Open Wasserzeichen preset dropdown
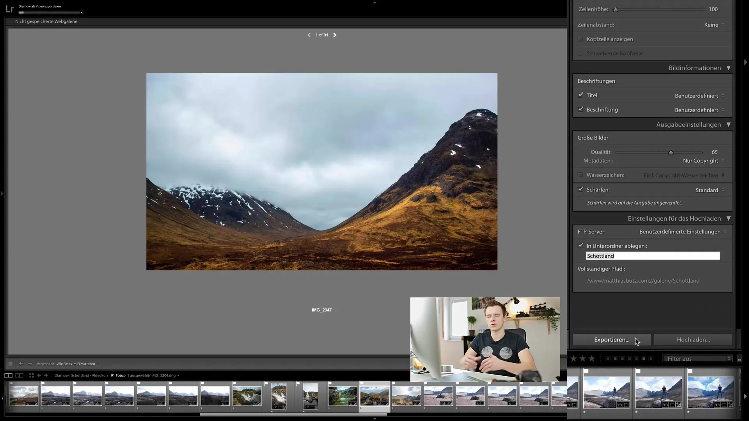749x421 pixels. click(x=684, y=175)
